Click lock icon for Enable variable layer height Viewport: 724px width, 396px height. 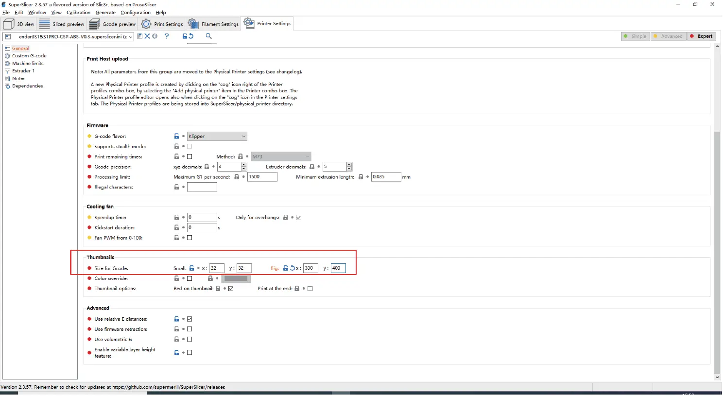pos(177,353)
